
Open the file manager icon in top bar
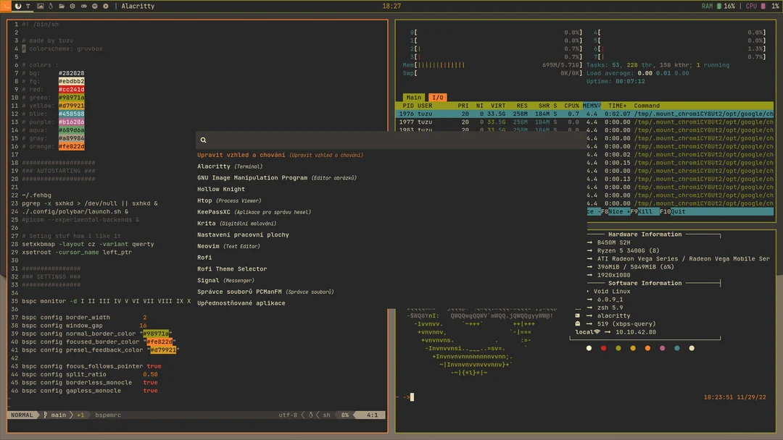(62, 6)
